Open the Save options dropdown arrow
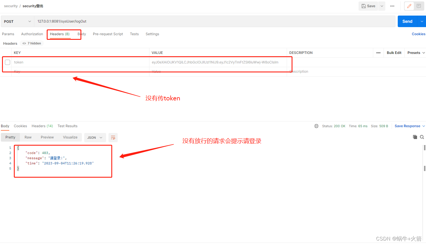426x244 pixels. (x=382, y=6)
